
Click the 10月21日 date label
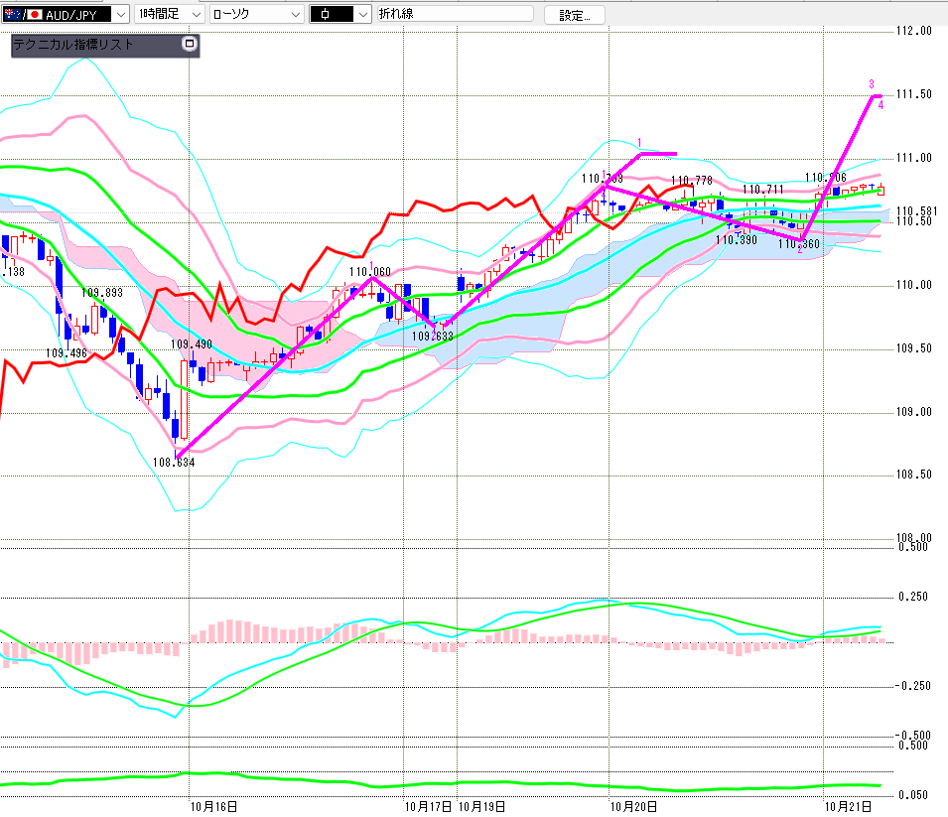pos(849,807)
